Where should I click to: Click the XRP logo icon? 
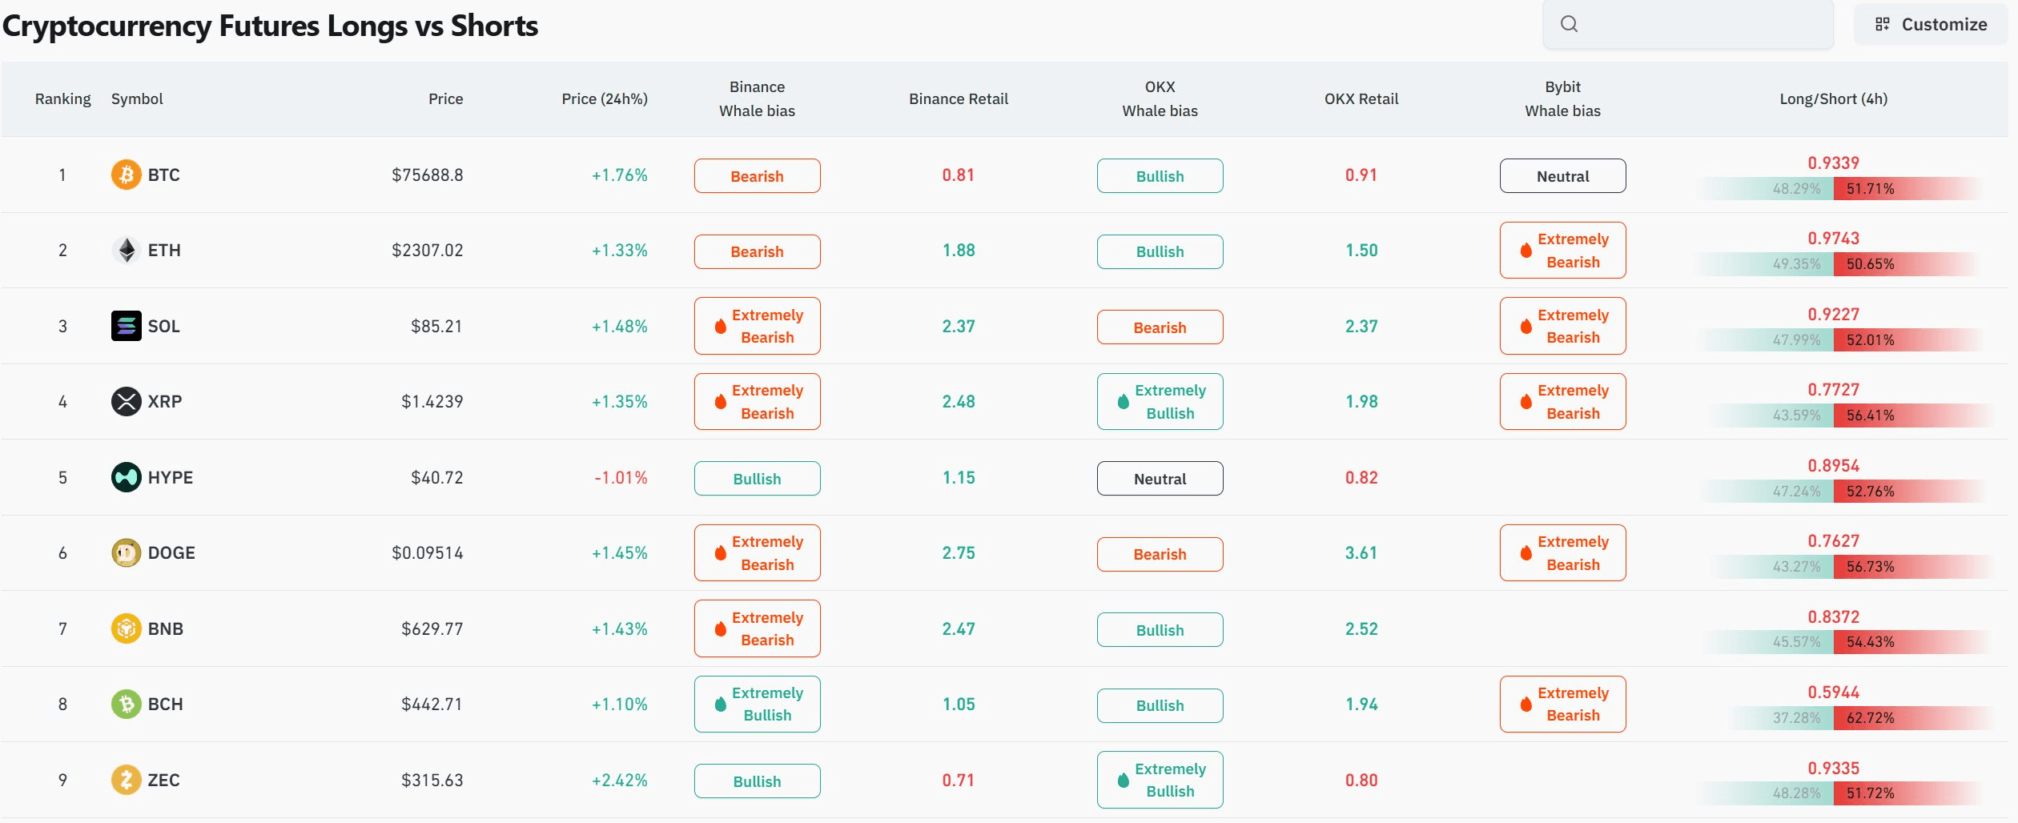tap(126, 401)
